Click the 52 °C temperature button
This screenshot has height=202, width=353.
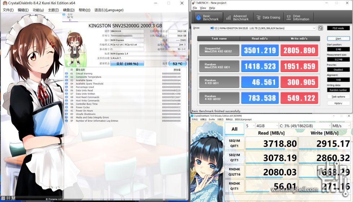pos(177,64)
